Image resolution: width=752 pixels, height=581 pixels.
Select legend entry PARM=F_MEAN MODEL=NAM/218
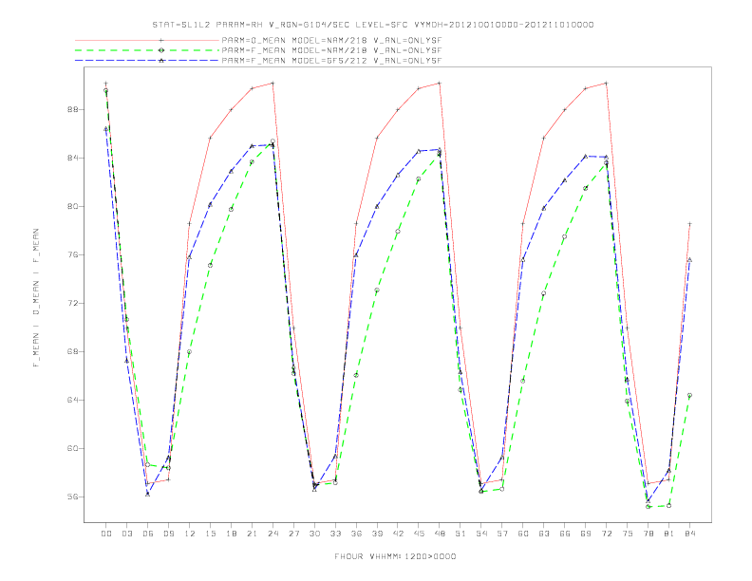(x=331, y=50)
